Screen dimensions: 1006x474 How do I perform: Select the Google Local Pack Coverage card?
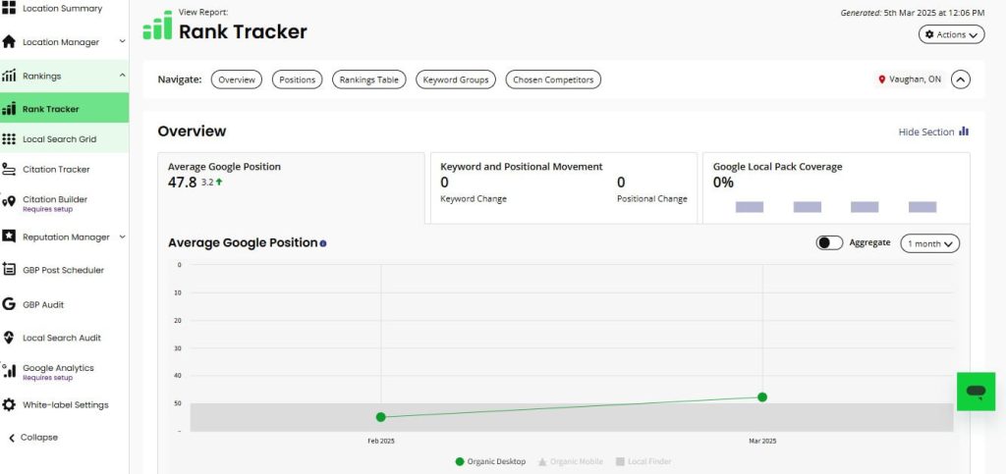click(x=836, y=187)
